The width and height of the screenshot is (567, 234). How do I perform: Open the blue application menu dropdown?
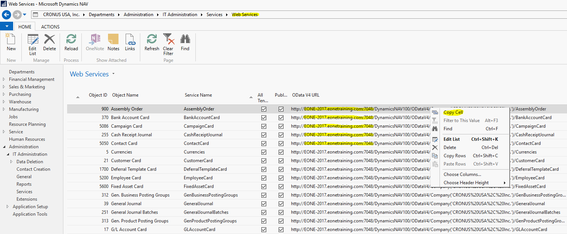(6, 27)
